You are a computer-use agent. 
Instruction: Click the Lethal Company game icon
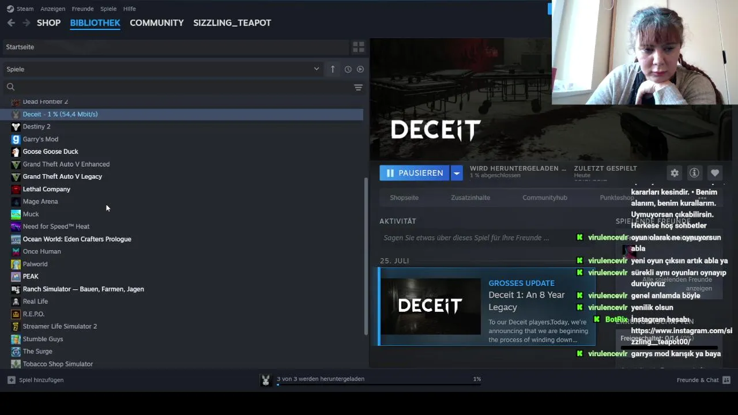(x=16, y=189)
